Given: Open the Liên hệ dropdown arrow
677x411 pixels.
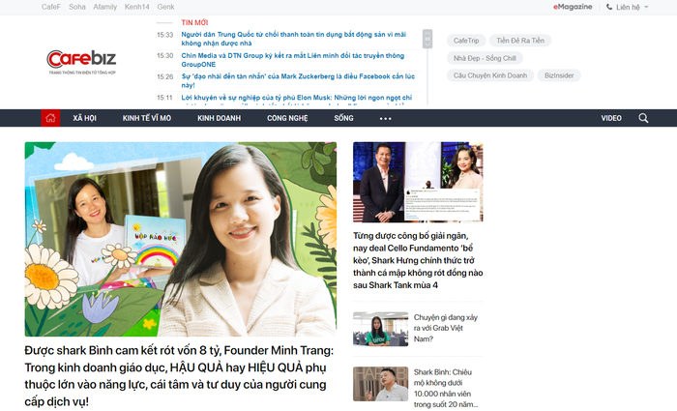Looking at the screenshot, I should [646, 7].
